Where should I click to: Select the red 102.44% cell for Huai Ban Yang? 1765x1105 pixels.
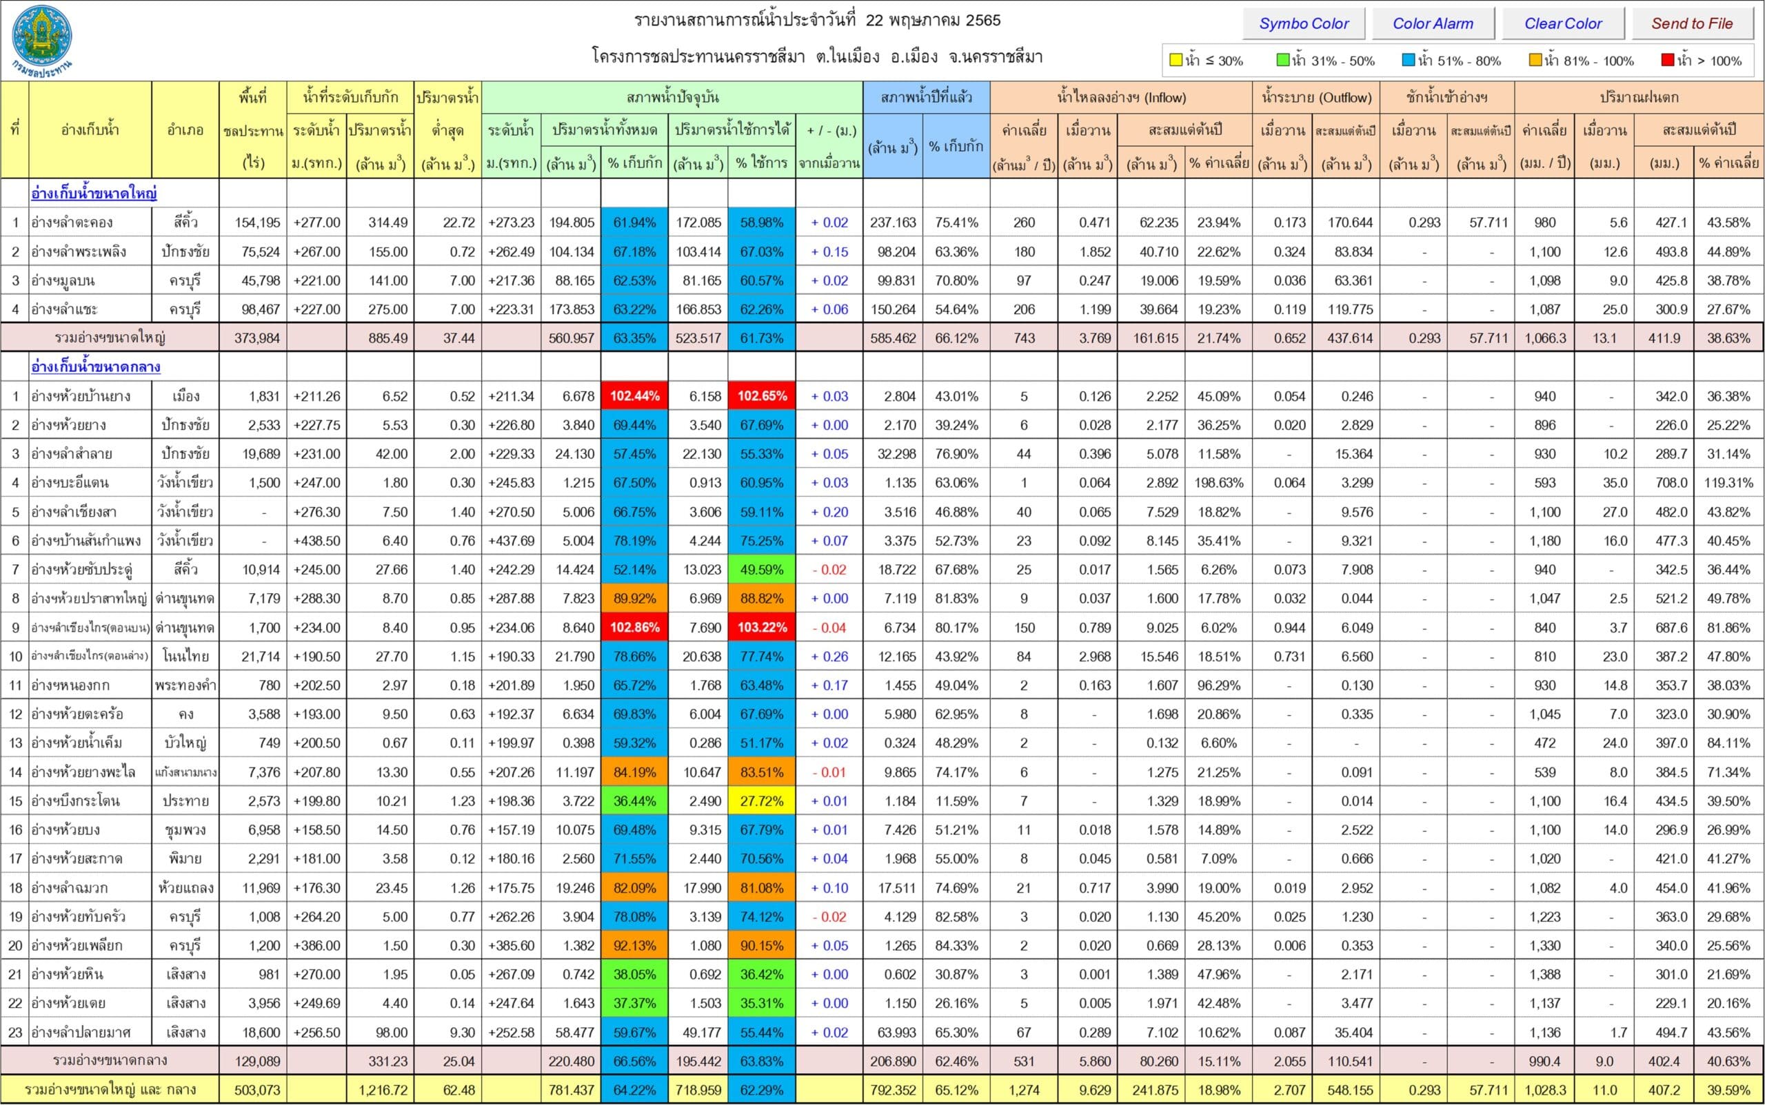point(634,396)
